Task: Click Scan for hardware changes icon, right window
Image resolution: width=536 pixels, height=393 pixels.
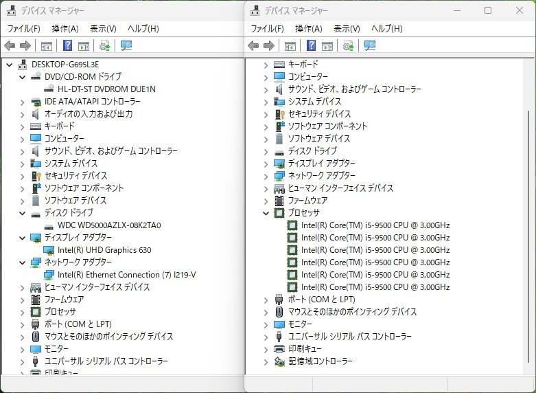Action: click(369, 45)
